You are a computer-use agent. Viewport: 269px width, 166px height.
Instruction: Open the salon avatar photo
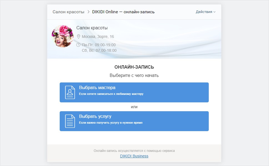63,36
